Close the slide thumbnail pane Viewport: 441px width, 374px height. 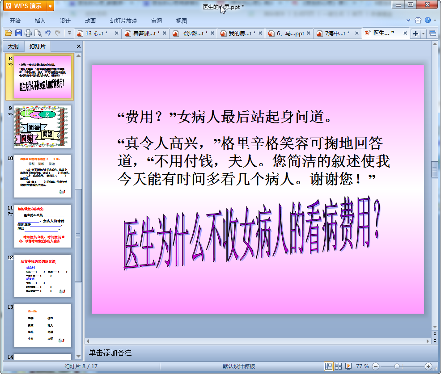point(78,46)
